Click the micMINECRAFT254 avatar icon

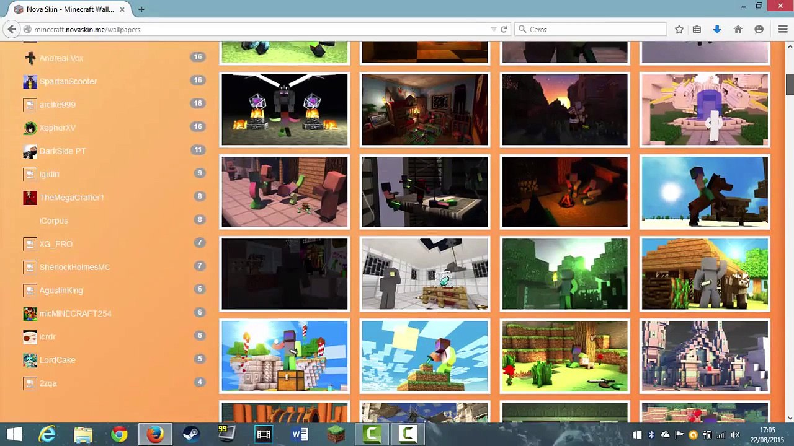coord(30,313)
